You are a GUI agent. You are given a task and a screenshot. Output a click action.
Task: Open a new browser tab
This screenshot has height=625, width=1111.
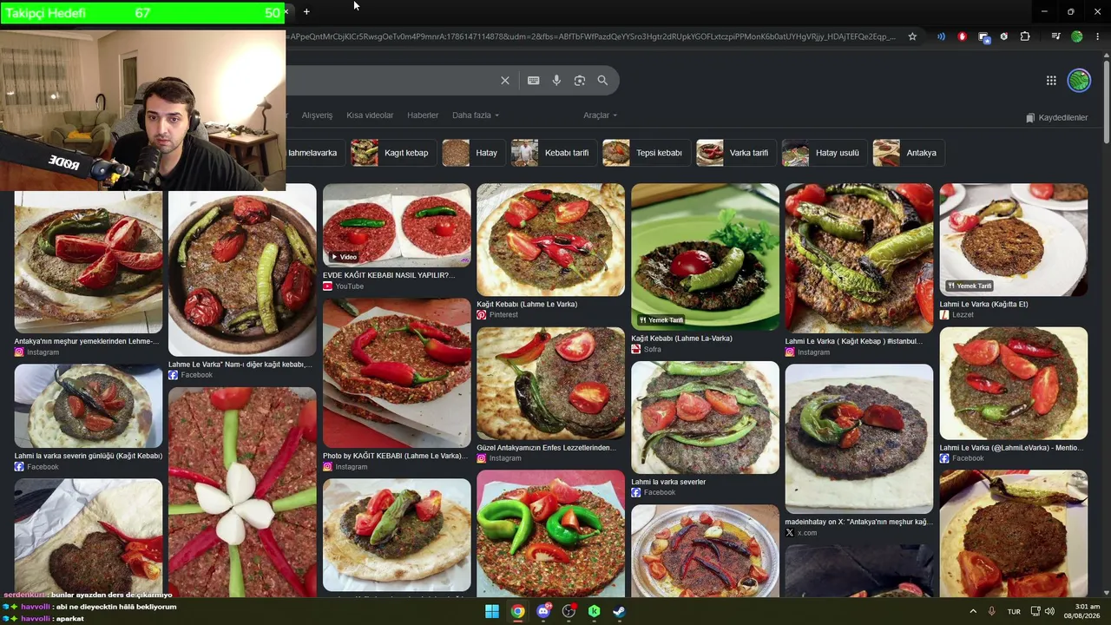tap(306, 11)
